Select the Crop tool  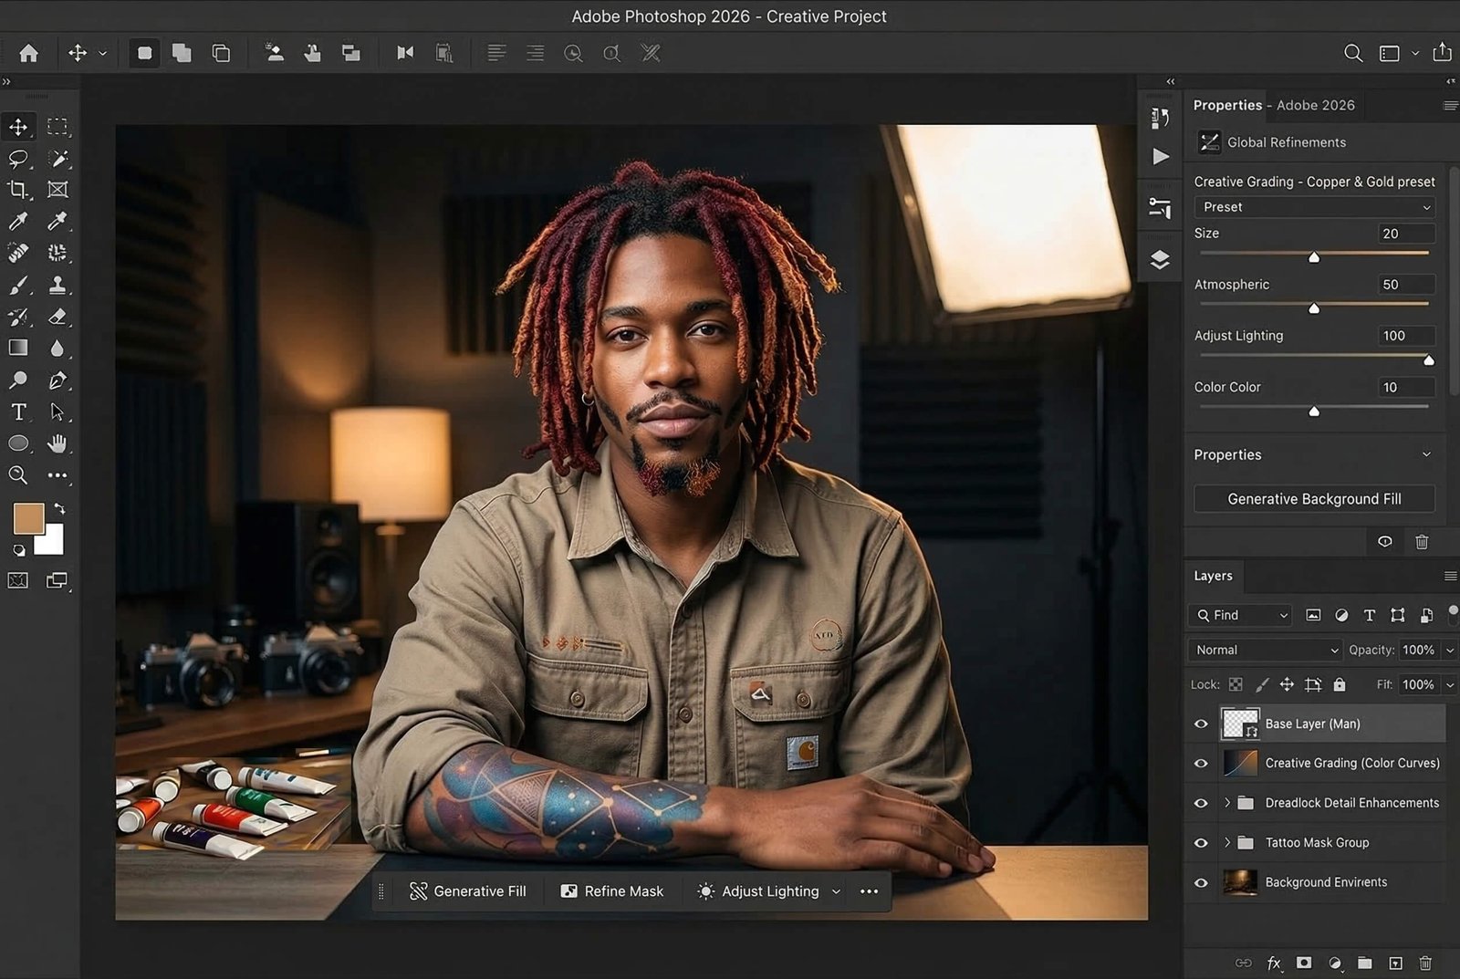[x=18, y=191]
